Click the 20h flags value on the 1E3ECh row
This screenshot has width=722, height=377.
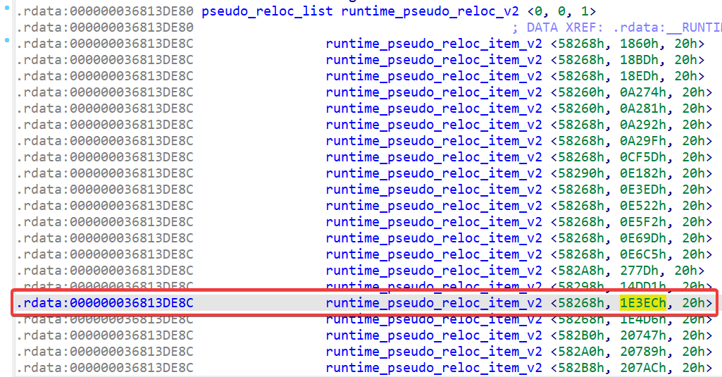tap(693, 303)
